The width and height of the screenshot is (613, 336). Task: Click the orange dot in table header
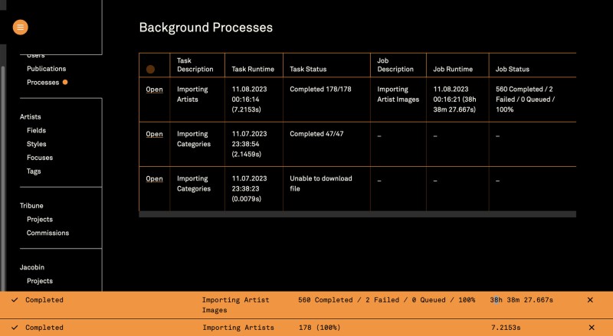click(151, 69)
